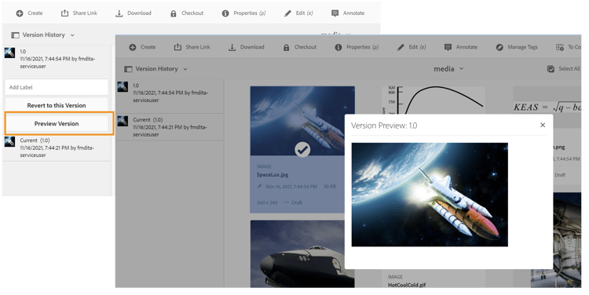Click Preview Version button
Screen dimensions: 589x295
tap(57, 123)
